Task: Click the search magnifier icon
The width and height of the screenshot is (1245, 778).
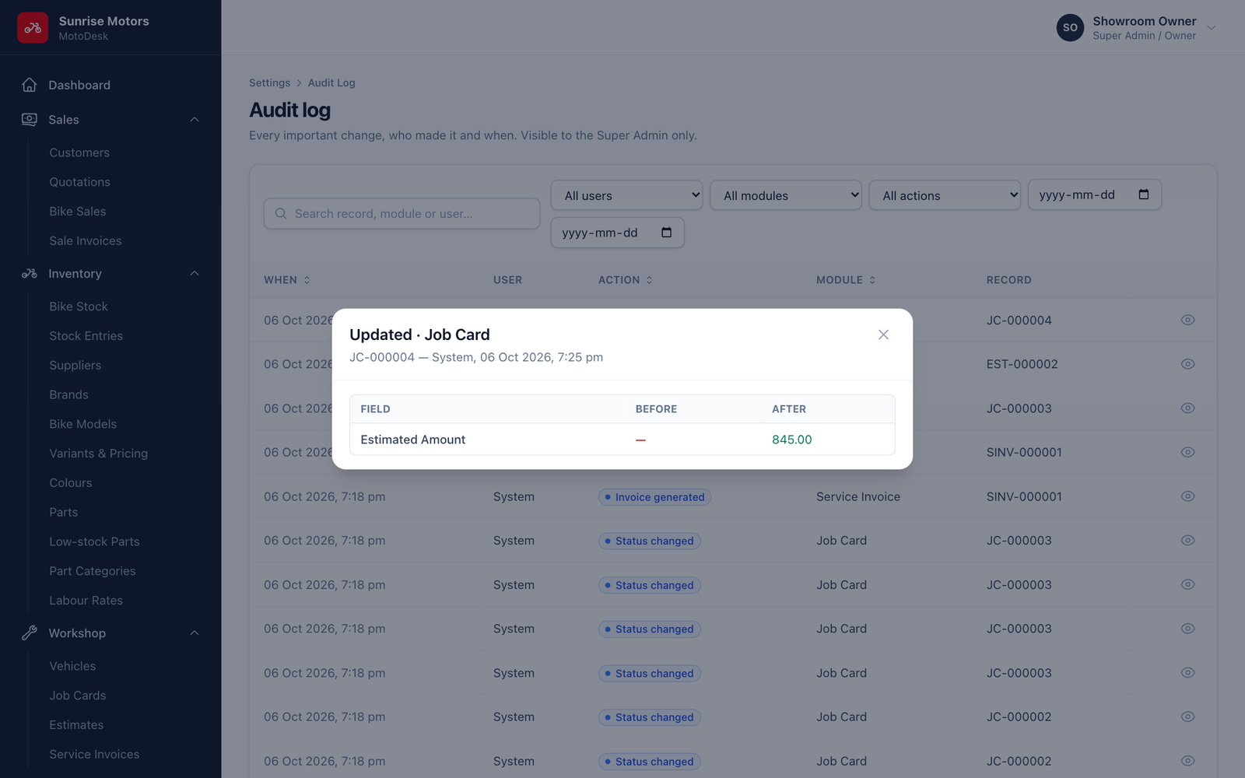Action: (x=281, y=213)
